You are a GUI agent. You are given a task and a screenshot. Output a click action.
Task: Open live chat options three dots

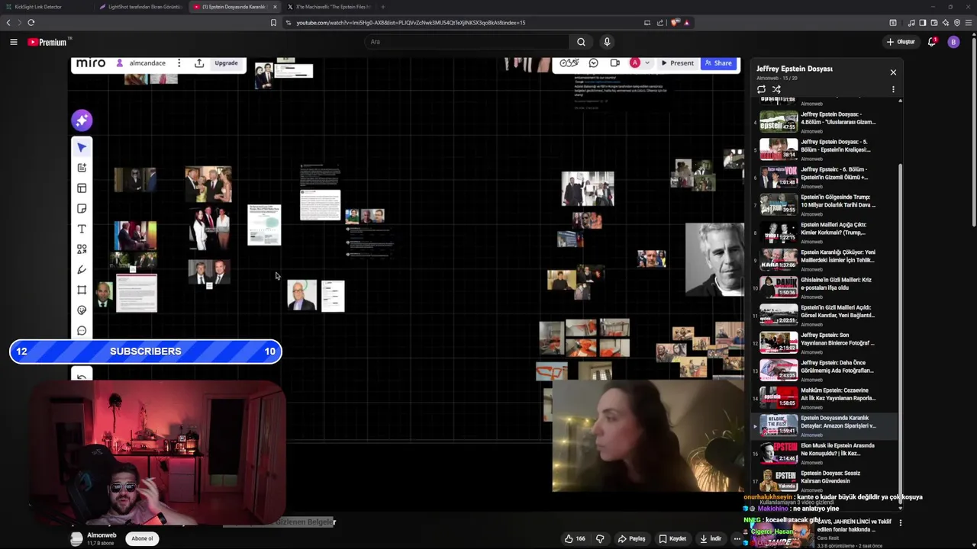coord(900,523)
